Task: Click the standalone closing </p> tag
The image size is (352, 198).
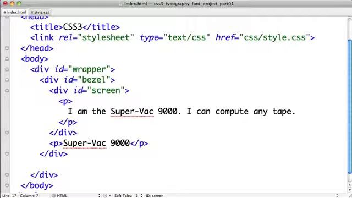Action: [x=68, y=122]
